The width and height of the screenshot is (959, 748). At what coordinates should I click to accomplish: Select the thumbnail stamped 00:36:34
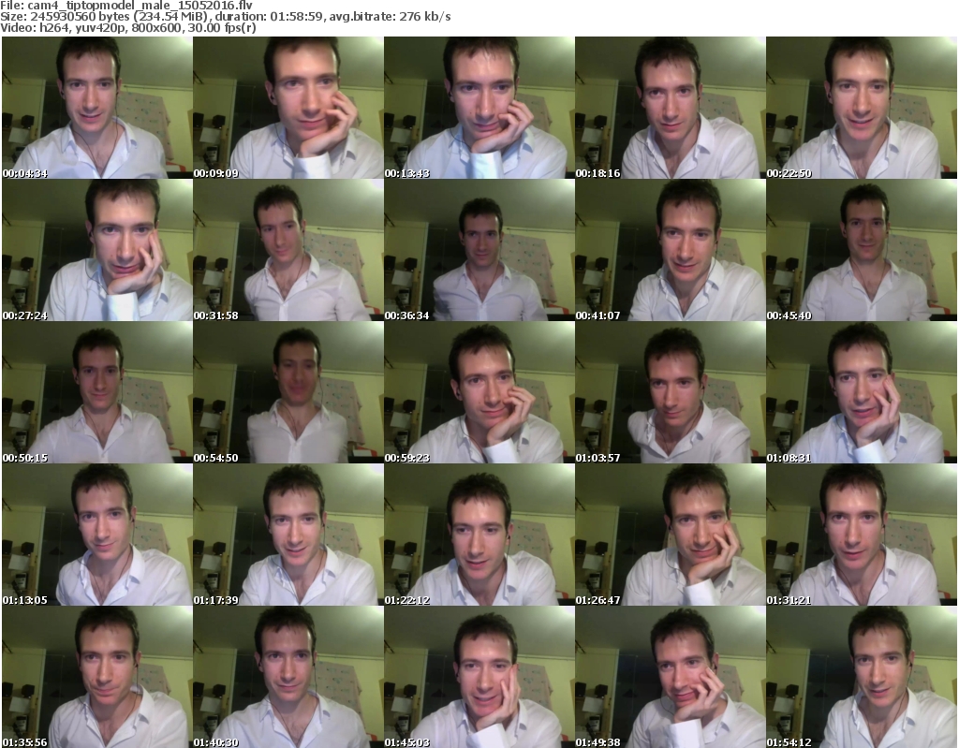[479, 250]
